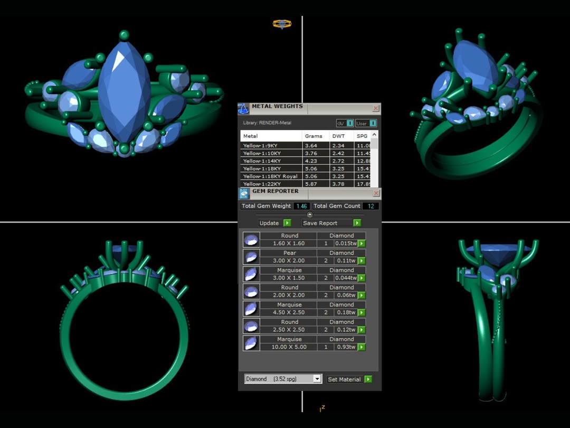Select the Yellow-1:18KY metal row
The height and width of the screenshot is (428, 570).
(x=306, y=169)
